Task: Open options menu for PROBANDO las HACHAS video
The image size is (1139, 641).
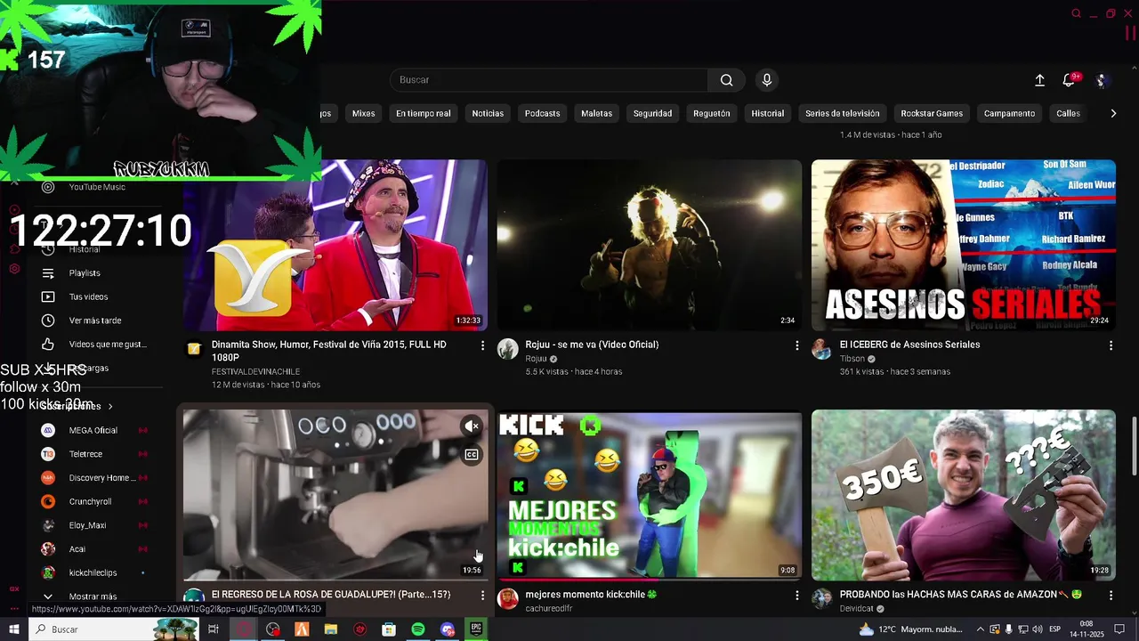Action: pos(1111,596)
